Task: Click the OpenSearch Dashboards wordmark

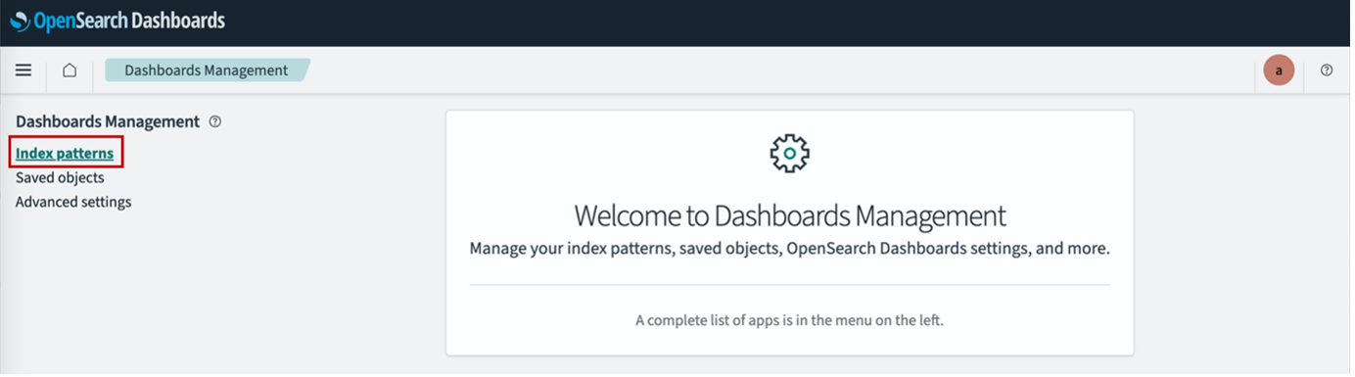Action: pyautogui.click(x=129, y=21)
